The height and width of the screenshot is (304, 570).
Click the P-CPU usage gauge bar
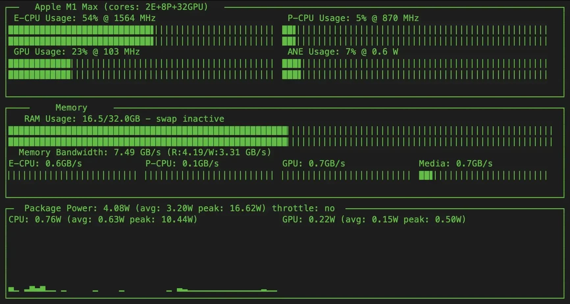pos(415,36)
